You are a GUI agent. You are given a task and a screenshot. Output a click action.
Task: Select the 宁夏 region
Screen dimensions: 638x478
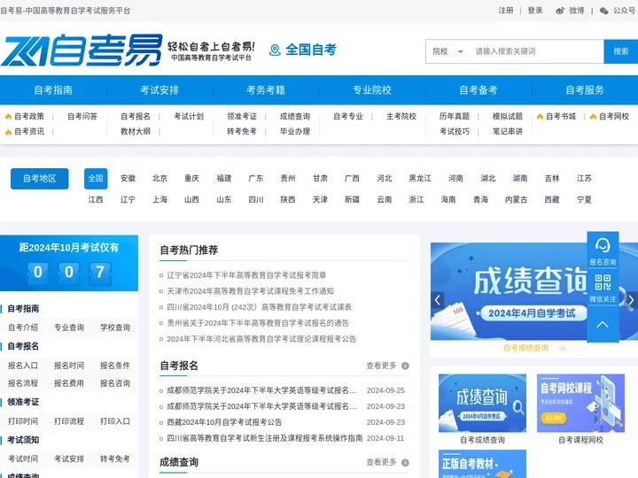pyautogui.click(x=584, y=199)
